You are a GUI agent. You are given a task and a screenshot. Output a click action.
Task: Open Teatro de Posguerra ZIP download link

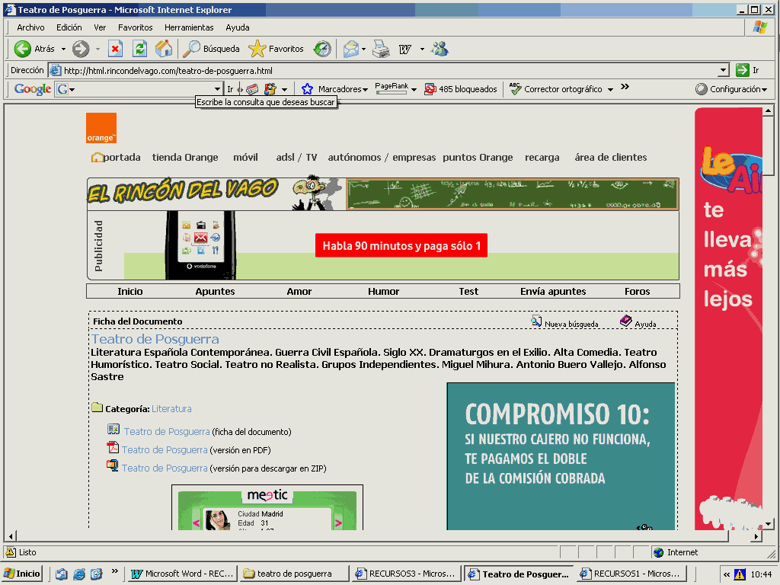point(165,468)
